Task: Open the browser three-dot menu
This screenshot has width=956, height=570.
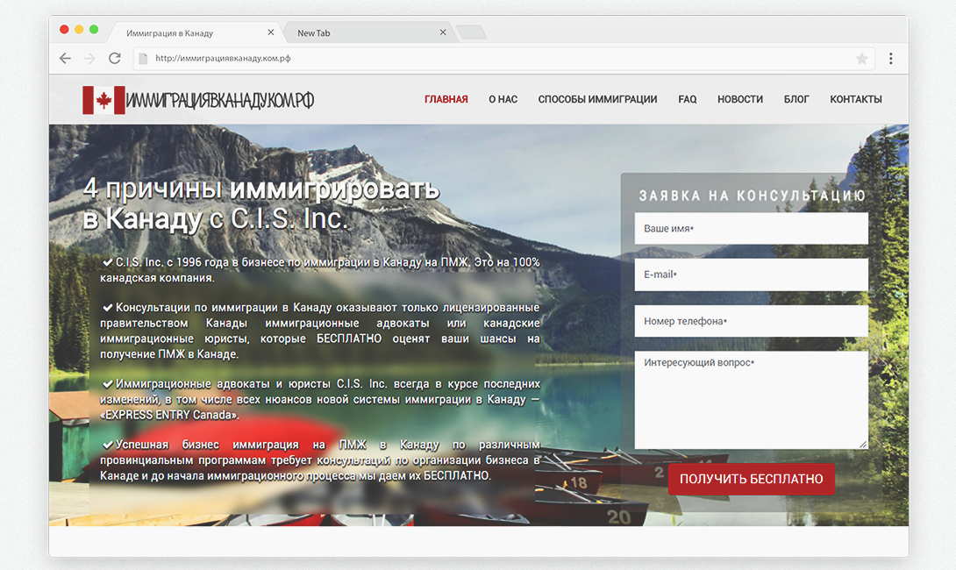Action: (x=891, y=59)
